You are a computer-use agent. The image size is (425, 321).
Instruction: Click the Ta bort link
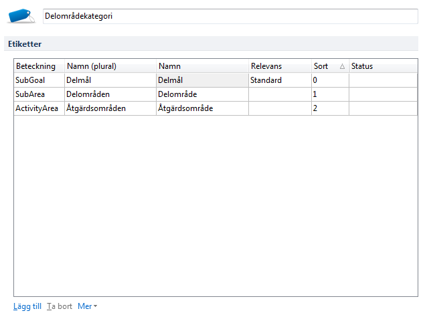coord(60,306)
